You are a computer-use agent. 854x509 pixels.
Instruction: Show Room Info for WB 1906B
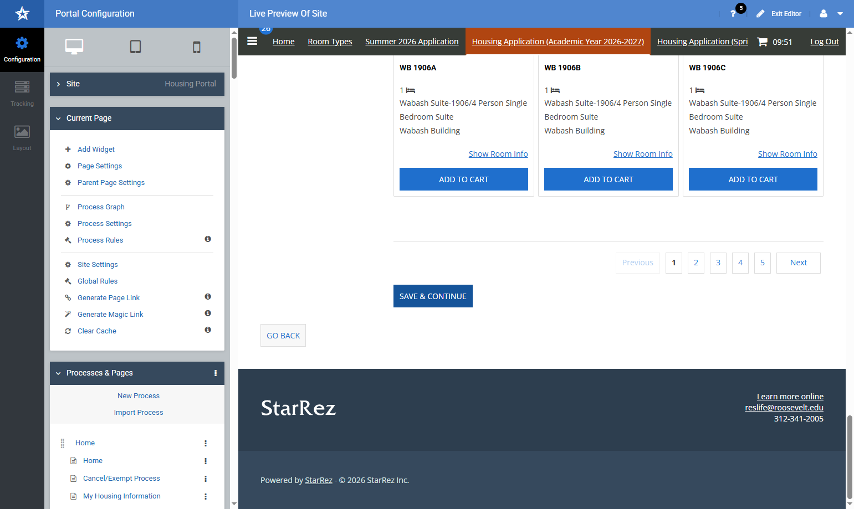tap(643, 154)
